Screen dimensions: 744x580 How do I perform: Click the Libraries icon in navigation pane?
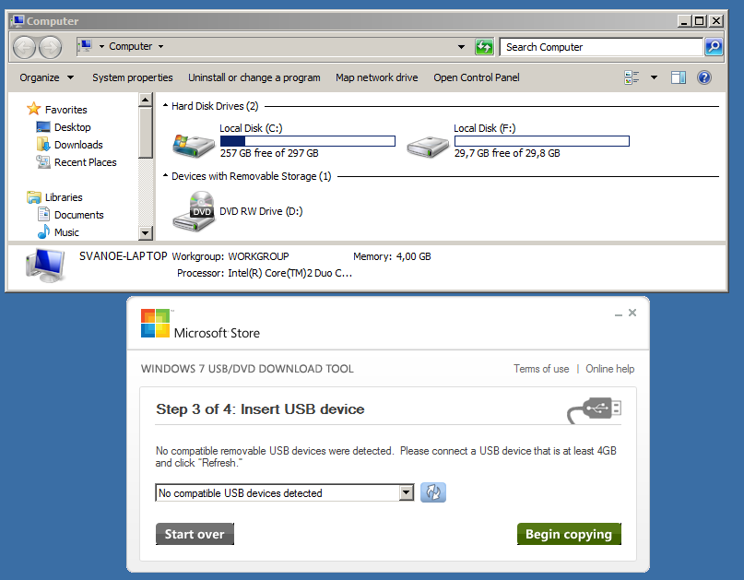[x=34, y=197]
